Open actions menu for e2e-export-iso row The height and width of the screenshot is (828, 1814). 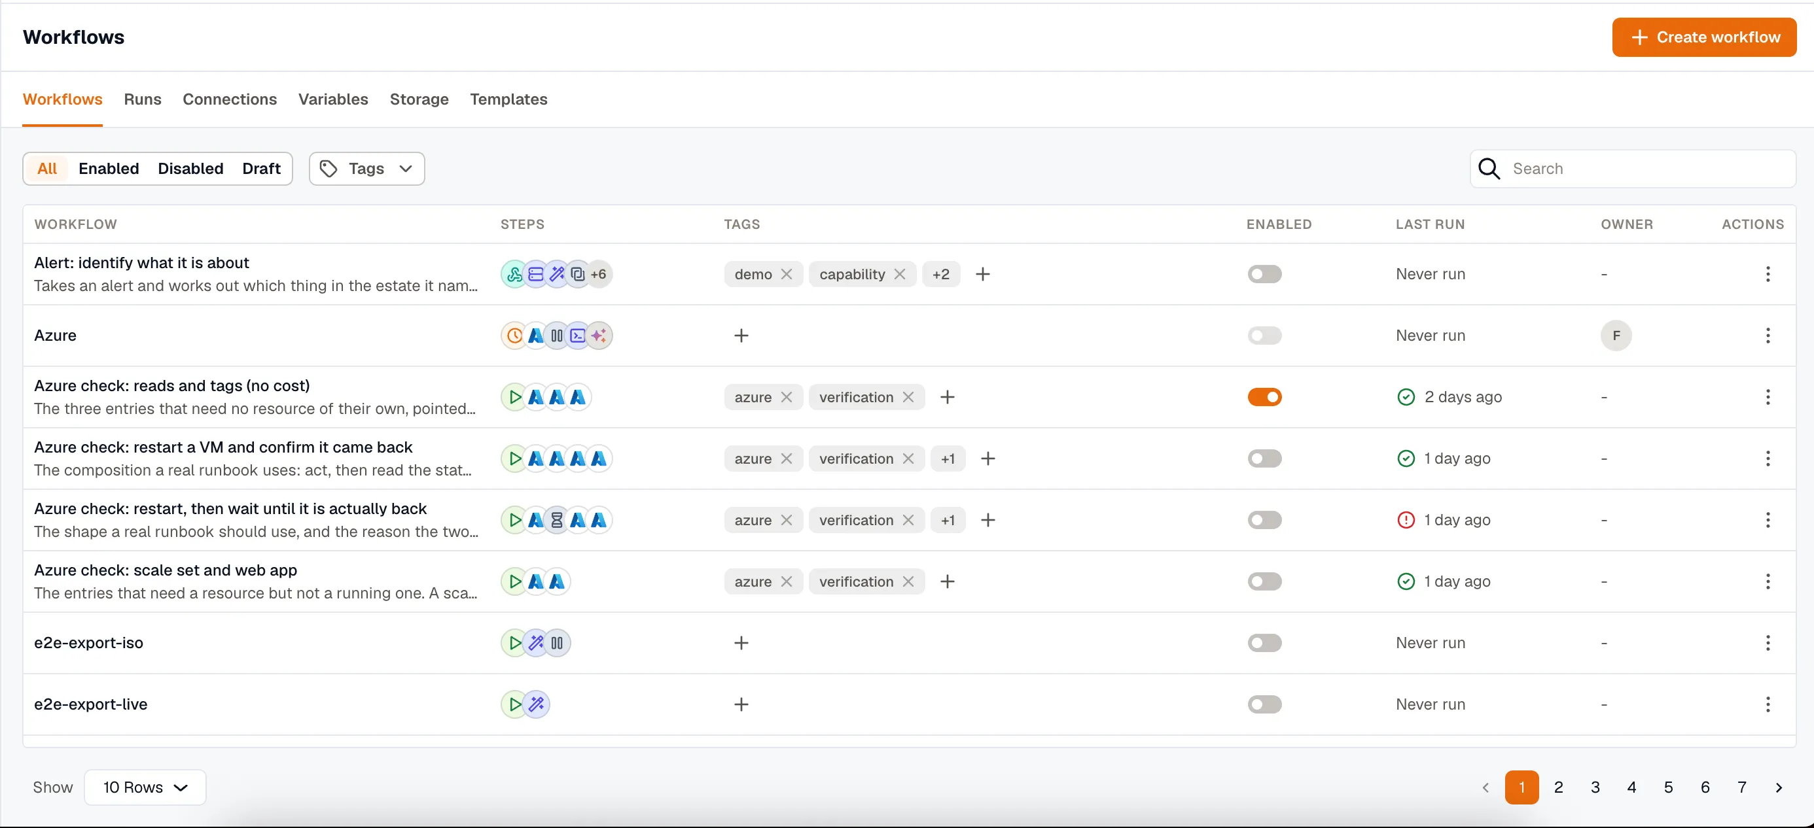click(x=1768, y=643)
